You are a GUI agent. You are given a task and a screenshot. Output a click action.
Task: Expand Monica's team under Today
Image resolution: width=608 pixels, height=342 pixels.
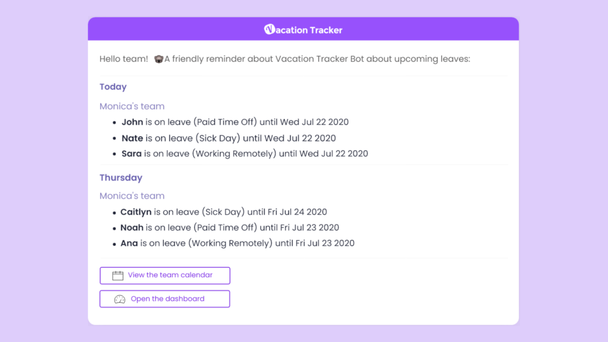132,106
